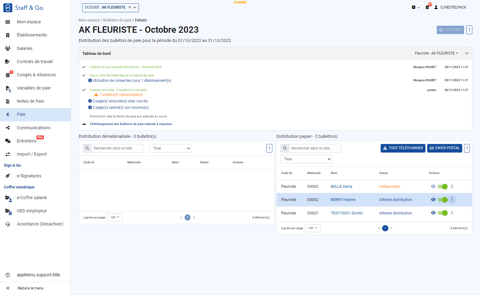
Task: Focus the search field in dématérialisée list
Action: coord(117,148)
